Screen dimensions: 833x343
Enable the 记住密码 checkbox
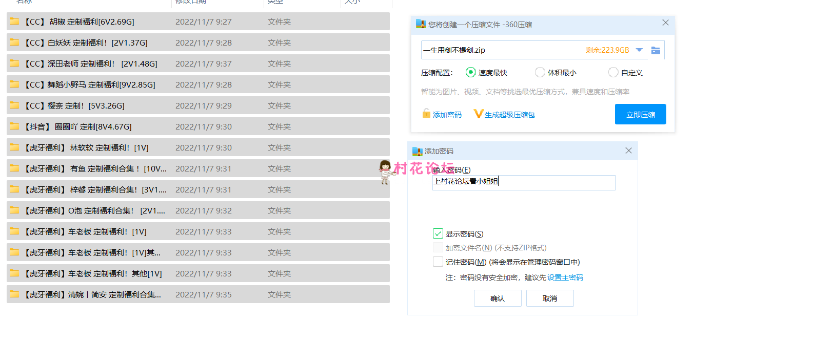click(438, 262)
